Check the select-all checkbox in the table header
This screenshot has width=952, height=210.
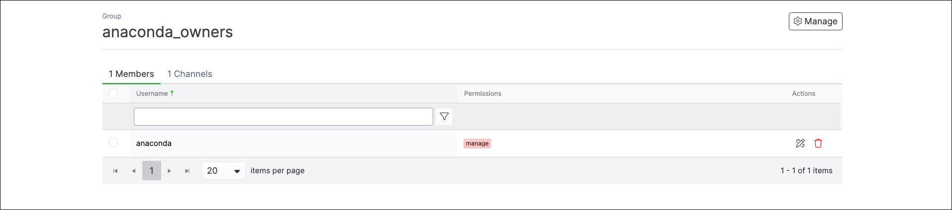pyautogui.click(x=113, y=93)
